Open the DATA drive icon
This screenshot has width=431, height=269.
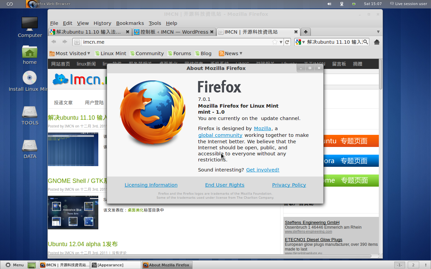point(30,146)
